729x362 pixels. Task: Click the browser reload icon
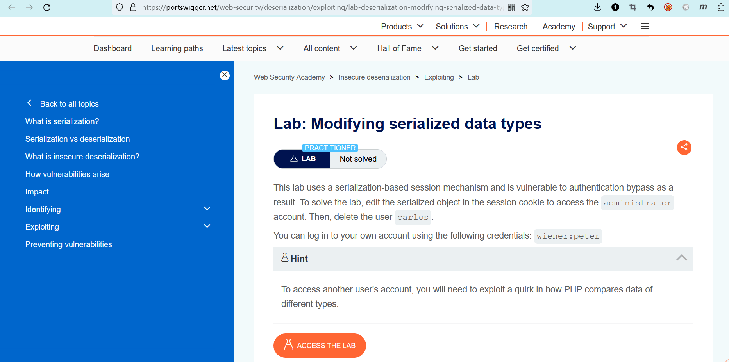point(47,7)
